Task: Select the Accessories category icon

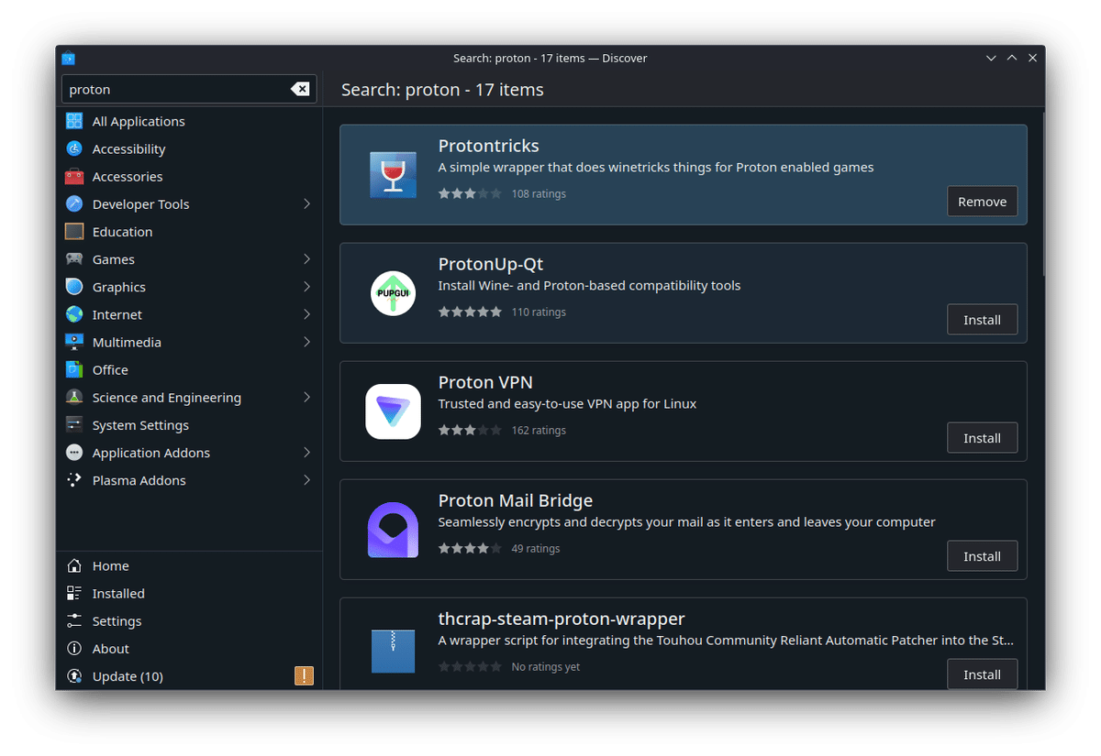Action: click(x=74, y=176)
